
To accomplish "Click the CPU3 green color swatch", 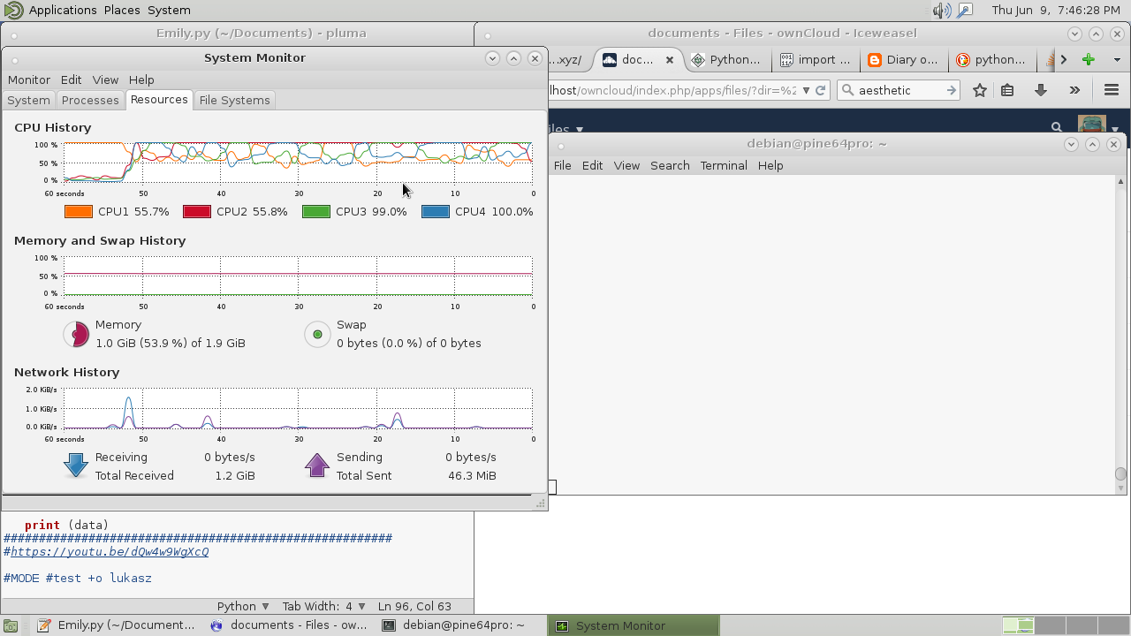I will 316,212.
